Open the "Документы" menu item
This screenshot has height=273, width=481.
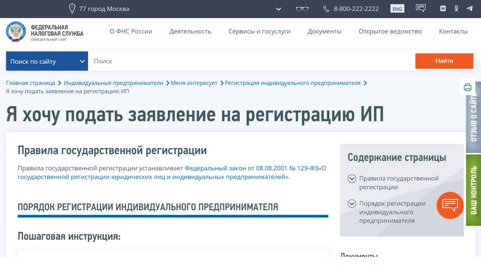pyautogui.click(x=324, y=31)
